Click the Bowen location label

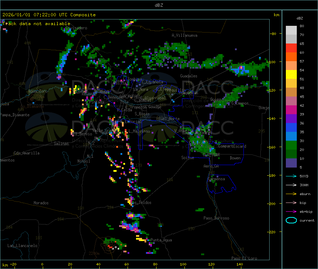pyautogui.click(x=235, y=158)
